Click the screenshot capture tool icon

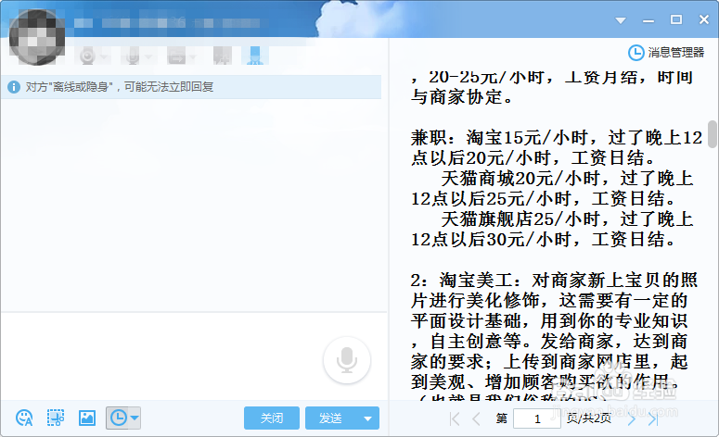point(56,418)
